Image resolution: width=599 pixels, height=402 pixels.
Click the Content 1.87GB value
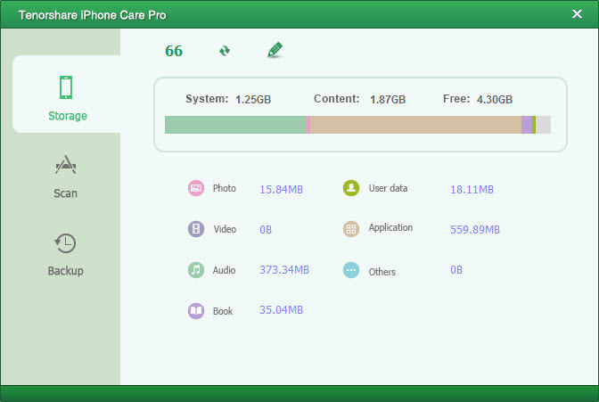tap(388, 100)
